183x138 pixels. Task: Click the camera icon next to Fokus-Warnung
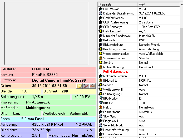pos(101,134)
